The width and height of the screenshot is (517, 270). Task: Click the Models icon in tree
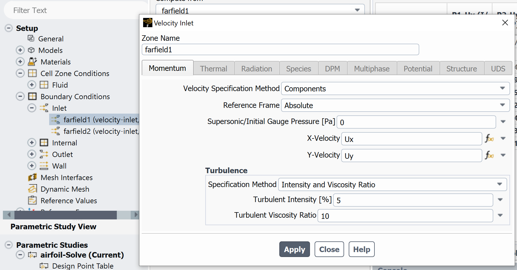31,50
